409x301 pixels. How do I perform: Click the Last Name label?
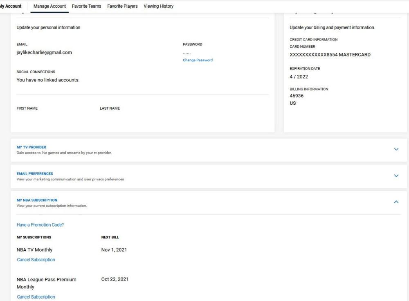click(x=110, y=108)
